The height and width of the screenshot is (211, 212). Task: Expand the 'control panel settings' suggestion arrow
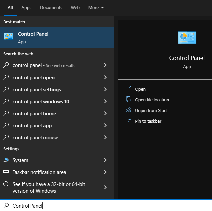coord(105,89)
